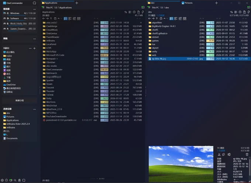This screenshot has width=251, height=183.
Task: Open the network section three-dot menu
Action: [x=34, y=39]
